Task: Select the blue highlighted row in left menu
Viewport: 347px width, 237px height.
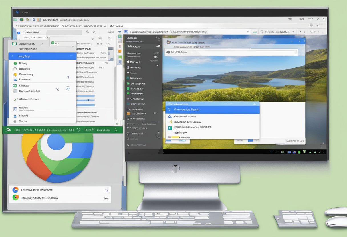Action: click(x=43, y=56)
